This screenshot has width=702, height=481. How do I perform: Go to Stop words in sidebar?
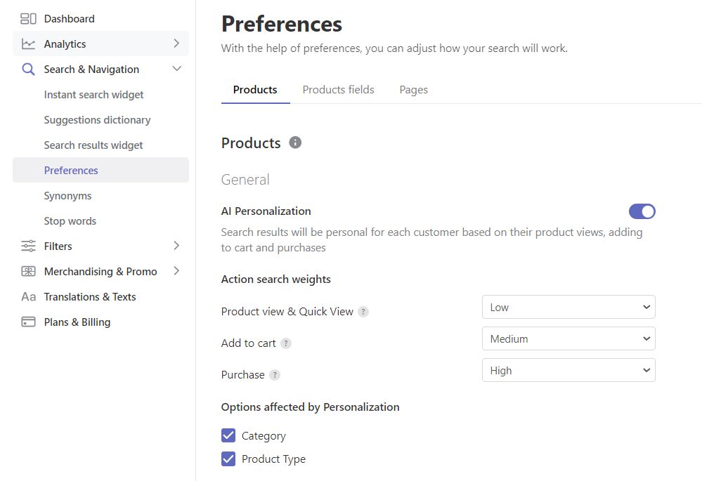[x=70, y=221]
